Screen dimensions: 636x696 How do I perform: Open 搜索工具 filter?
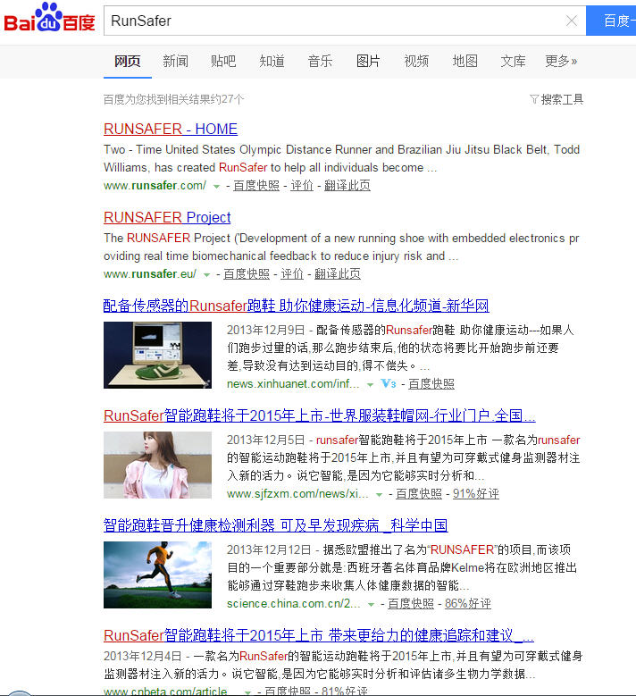(x=556, y=99)
